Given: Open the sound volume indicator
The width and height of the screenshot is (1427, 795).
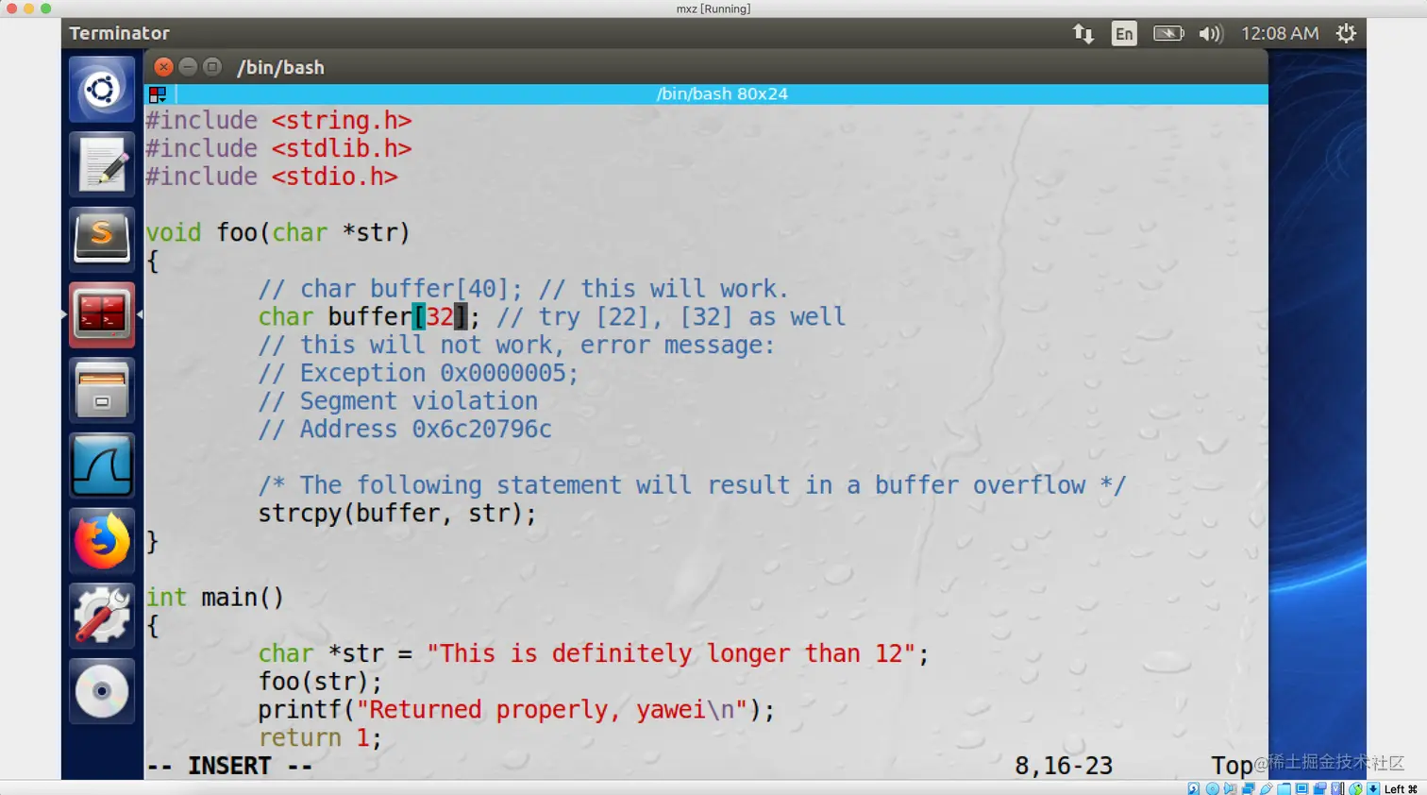Looking at the screenshot, I should (1211, 34).
